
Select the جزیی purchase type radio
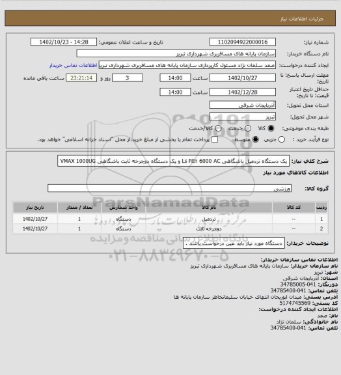point(282,139)
